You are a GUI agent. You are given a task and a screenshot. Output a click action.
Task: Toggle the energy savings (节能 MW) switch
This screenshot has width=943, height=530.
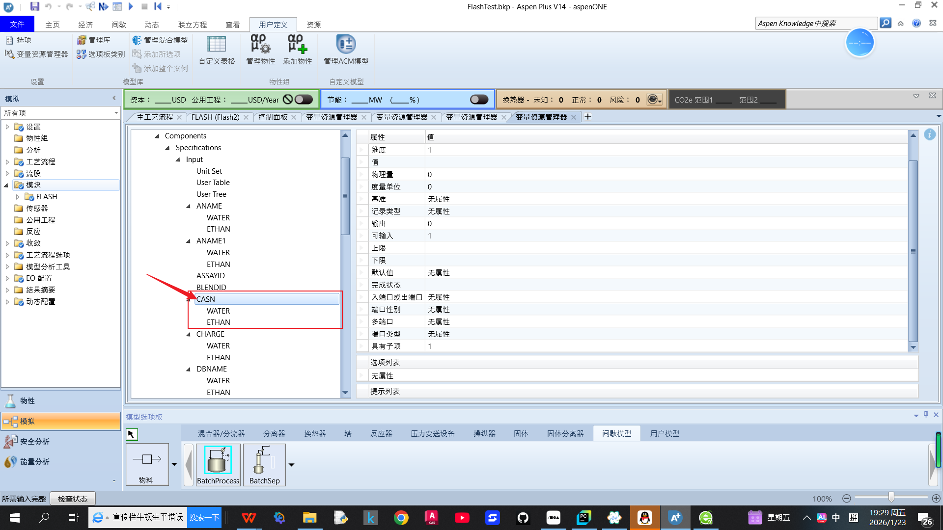click(x=479, y=100)
